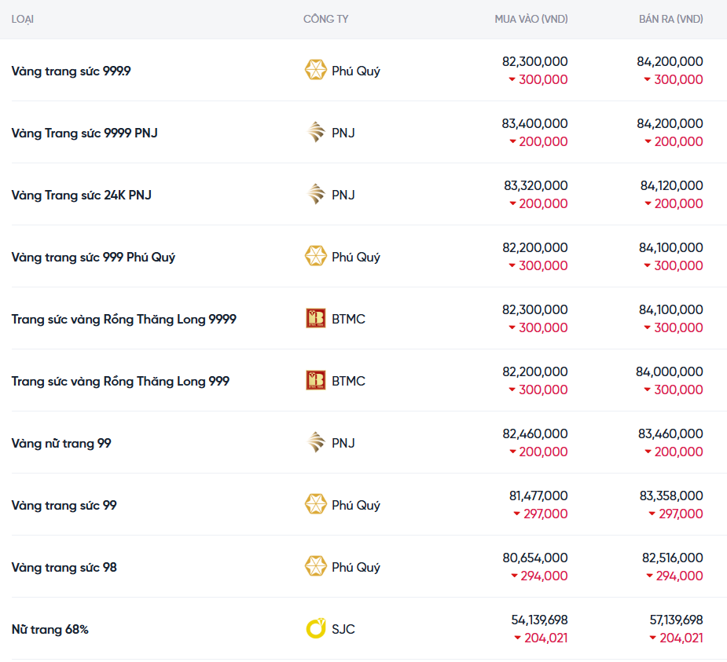727x662 pixels.
Task: Select the 'Vàng Trang sức 9999 PNJ' label
Action: (x=84, y=133)
